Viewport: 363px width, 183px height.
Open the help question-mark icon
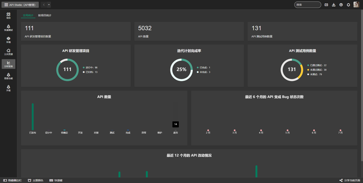click(341, 5)
